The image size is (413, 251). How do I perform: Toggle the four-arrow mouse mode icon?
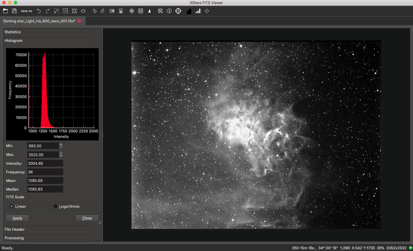[x=207, y=11]
